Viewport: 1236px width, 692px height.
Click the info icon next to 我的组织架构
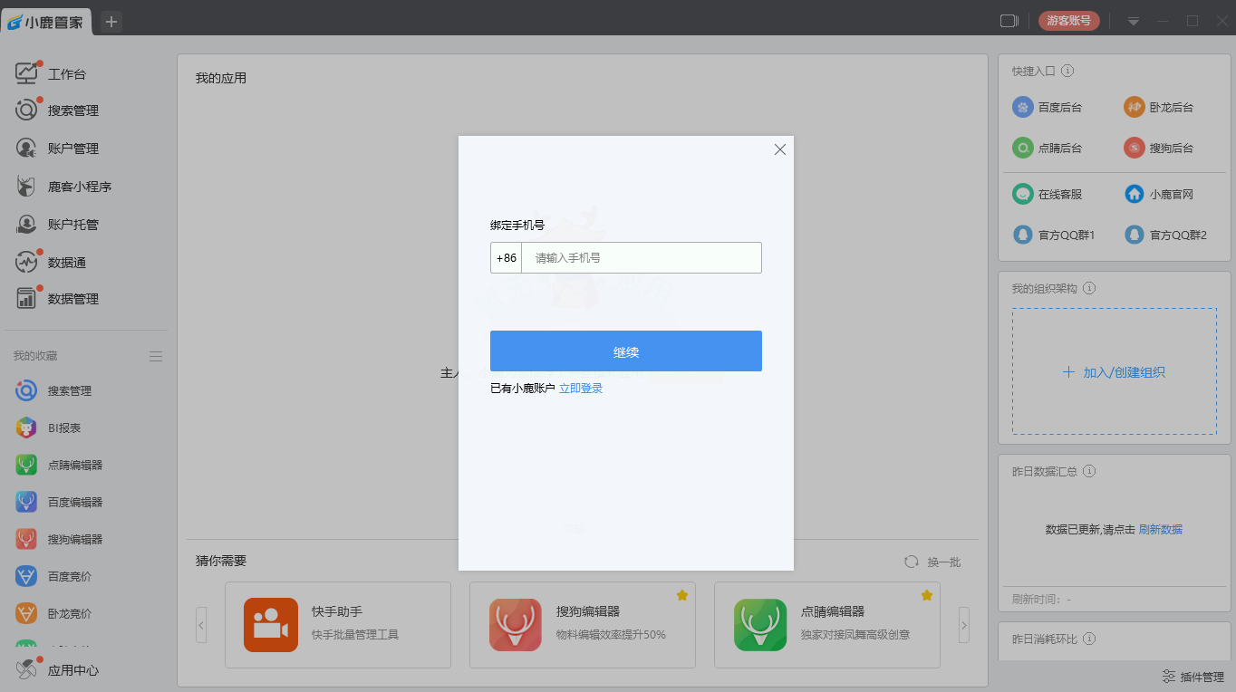1089,288
